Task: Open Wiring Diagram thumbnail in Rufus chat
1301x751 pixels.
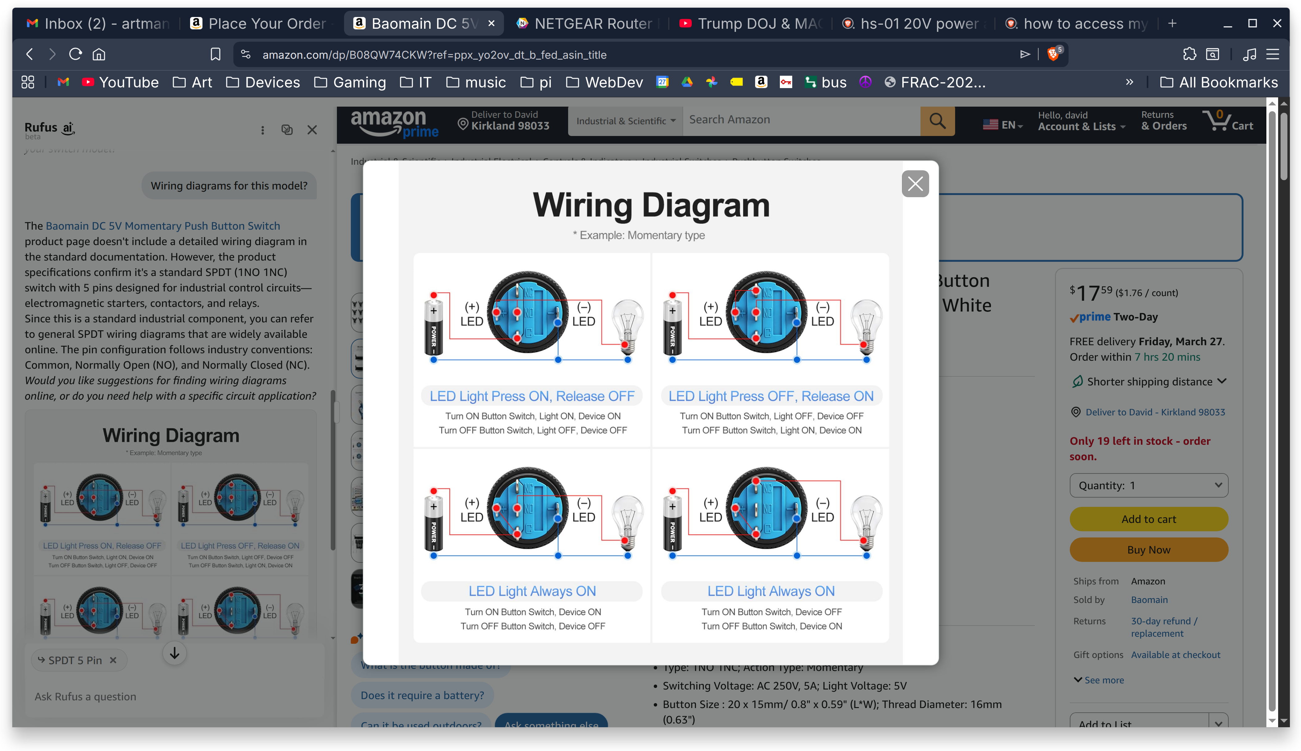Action: 171,526
